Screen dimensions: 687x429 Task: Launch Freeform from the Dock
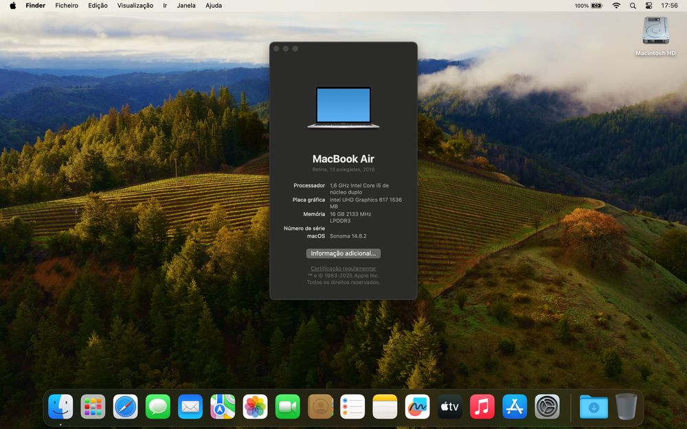(x=417, y=406)
